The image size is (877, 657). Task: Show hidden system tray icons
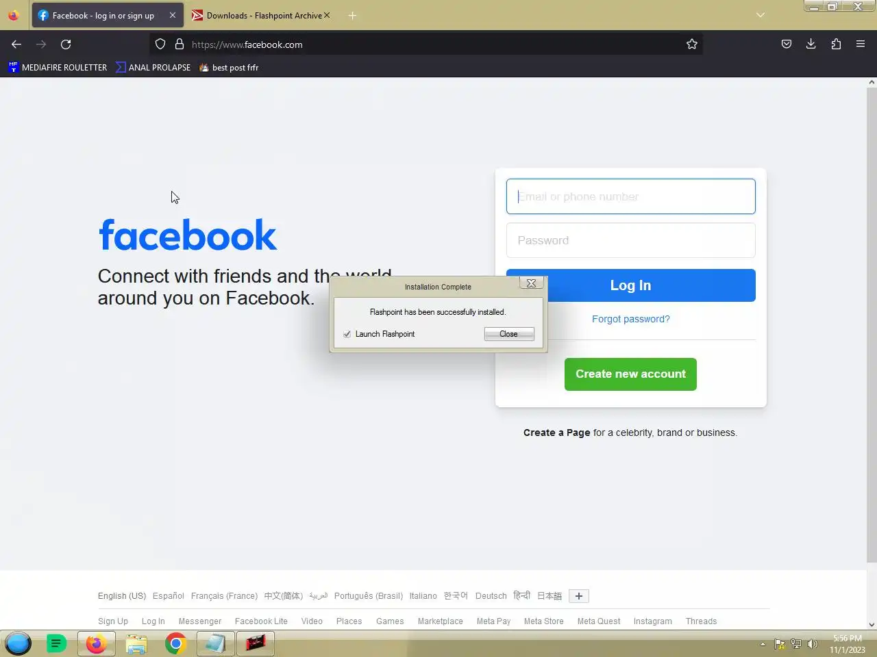[763, 643]
